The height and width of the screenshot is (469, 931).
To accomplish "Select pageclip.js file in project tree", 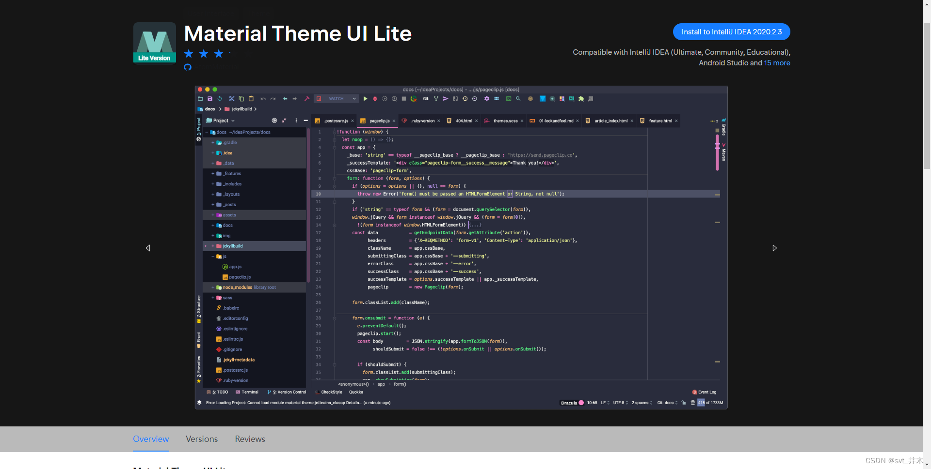I will (x=237, y=277).
